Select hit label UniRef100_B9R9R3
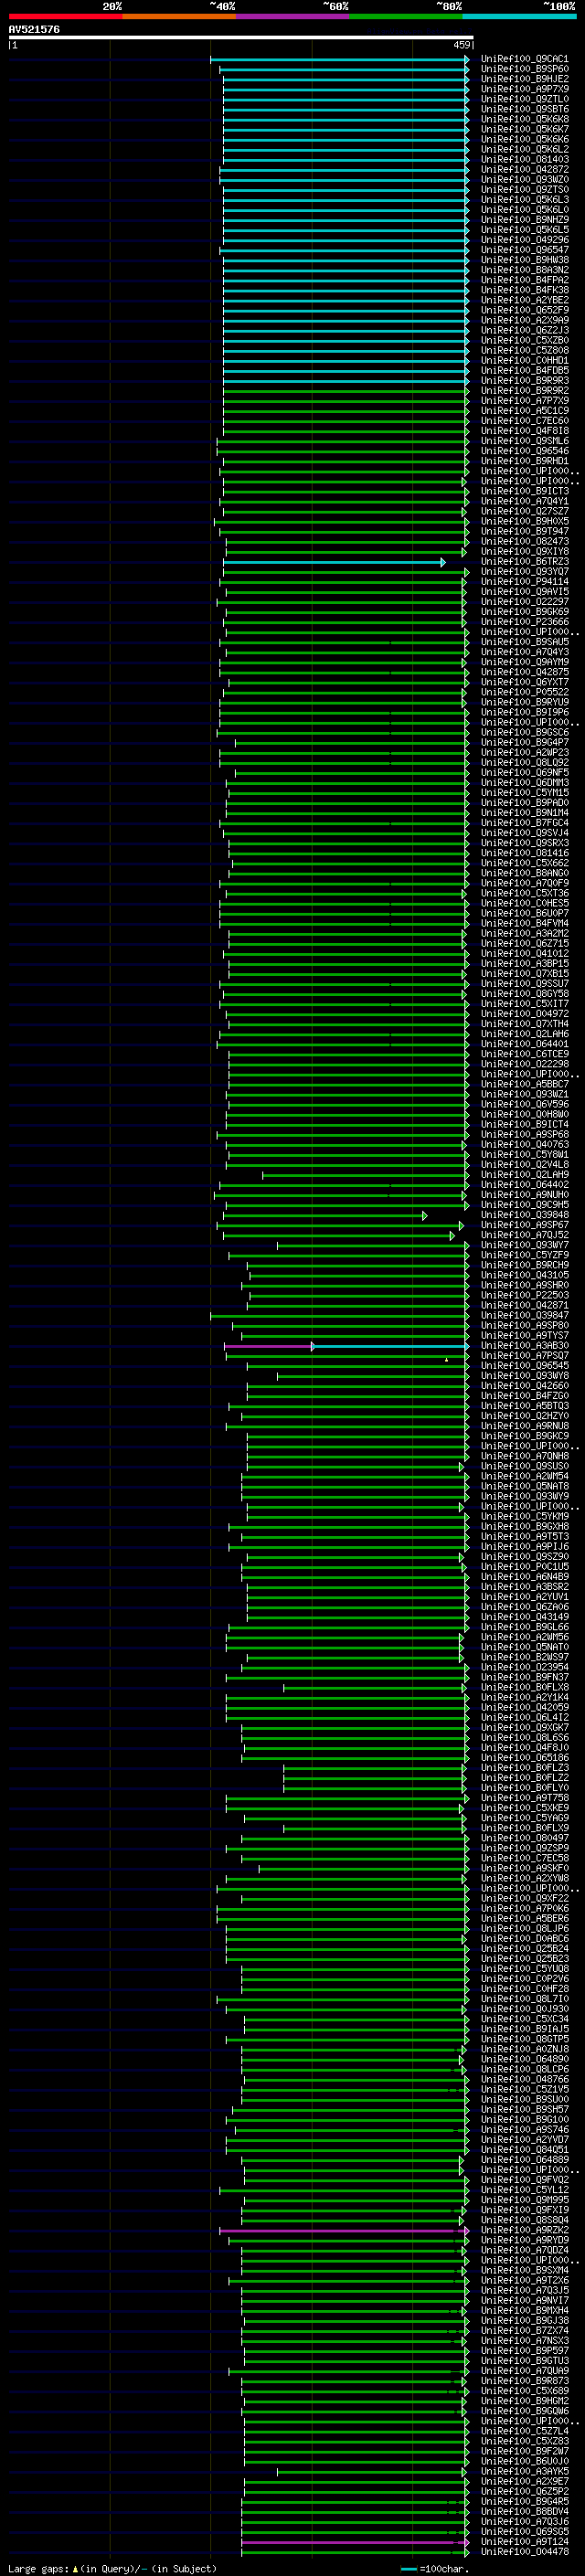The image size is (585, 2576). tap(524, 381)
